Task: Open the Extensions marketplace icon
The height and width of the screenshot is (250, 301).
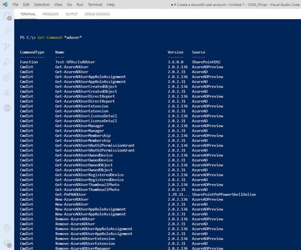Action: coord(7,76)
